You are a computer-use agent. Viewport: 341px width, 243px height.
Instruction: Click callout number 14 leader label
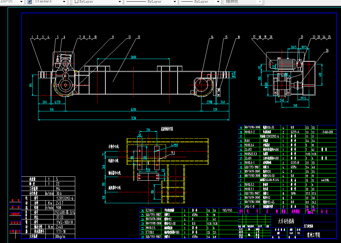(x=212, y=37)
